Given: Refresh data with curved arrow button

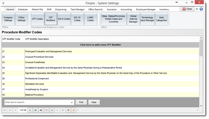Looking at the screenshot, I should pos(68,110).
